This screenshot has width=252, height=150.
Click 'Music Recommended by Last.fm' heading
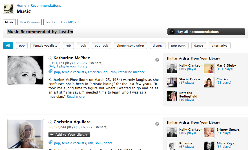40,32
